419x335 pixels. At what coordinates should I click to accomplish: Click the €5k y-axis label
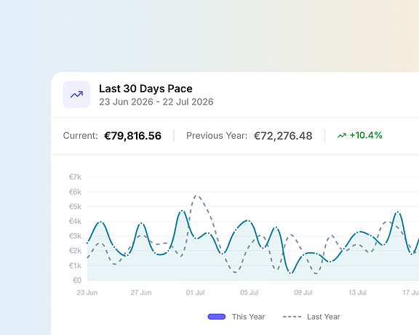tap(75, 206)
